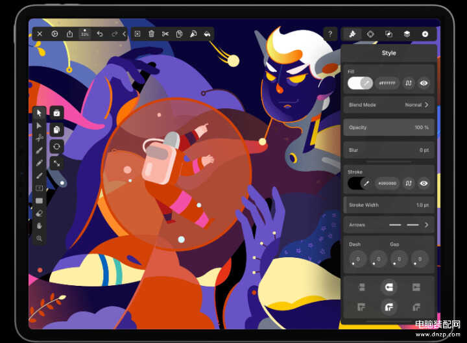
Task: Edit the Stroke hex value #000000
Action: click(x=387, y=183)
